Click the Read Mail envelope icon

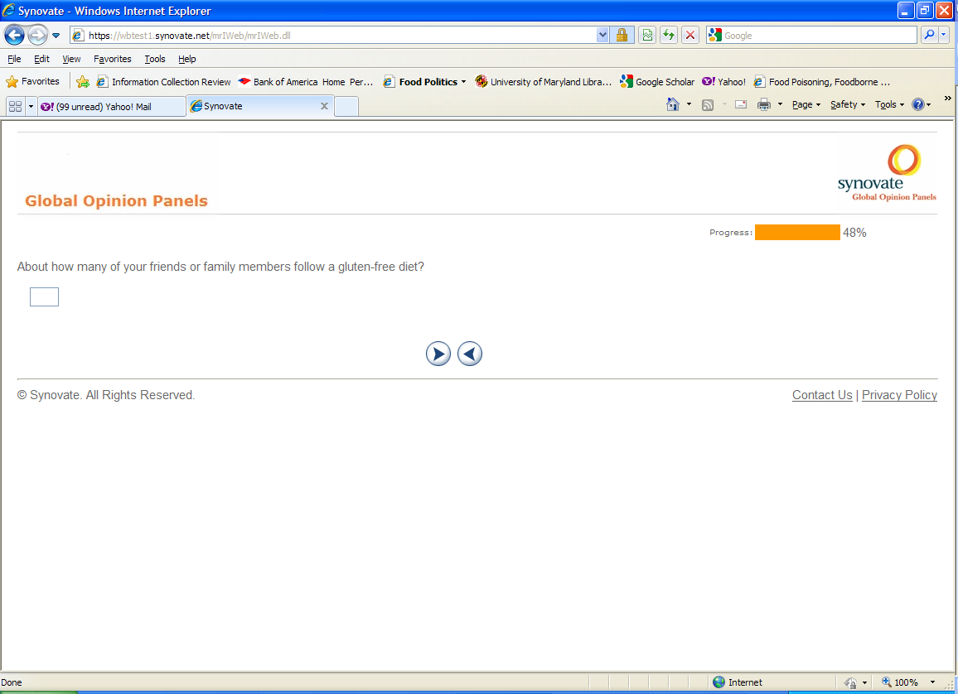741,104
